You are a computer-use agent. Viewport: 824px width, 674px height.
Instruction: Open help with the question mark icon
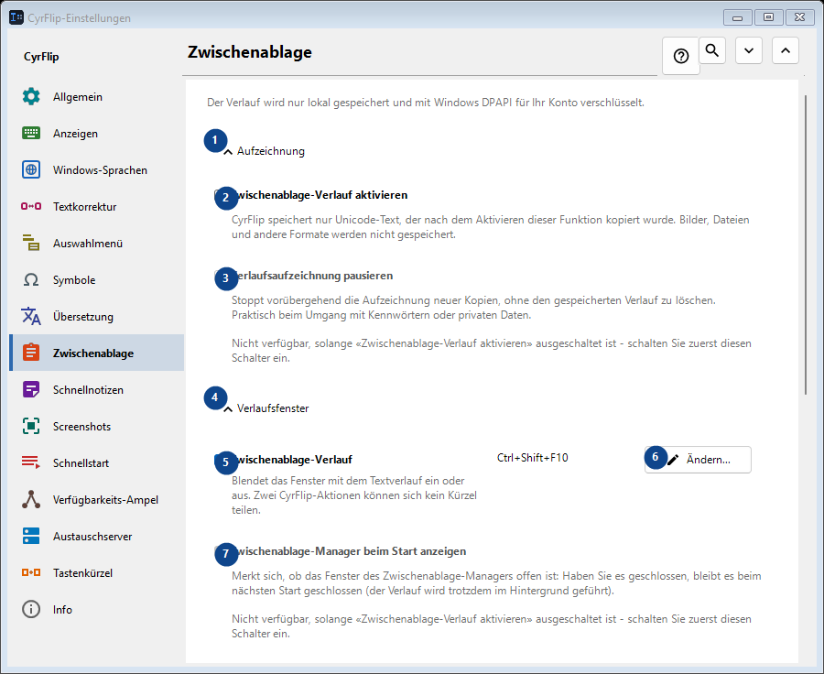coord(681,56)
